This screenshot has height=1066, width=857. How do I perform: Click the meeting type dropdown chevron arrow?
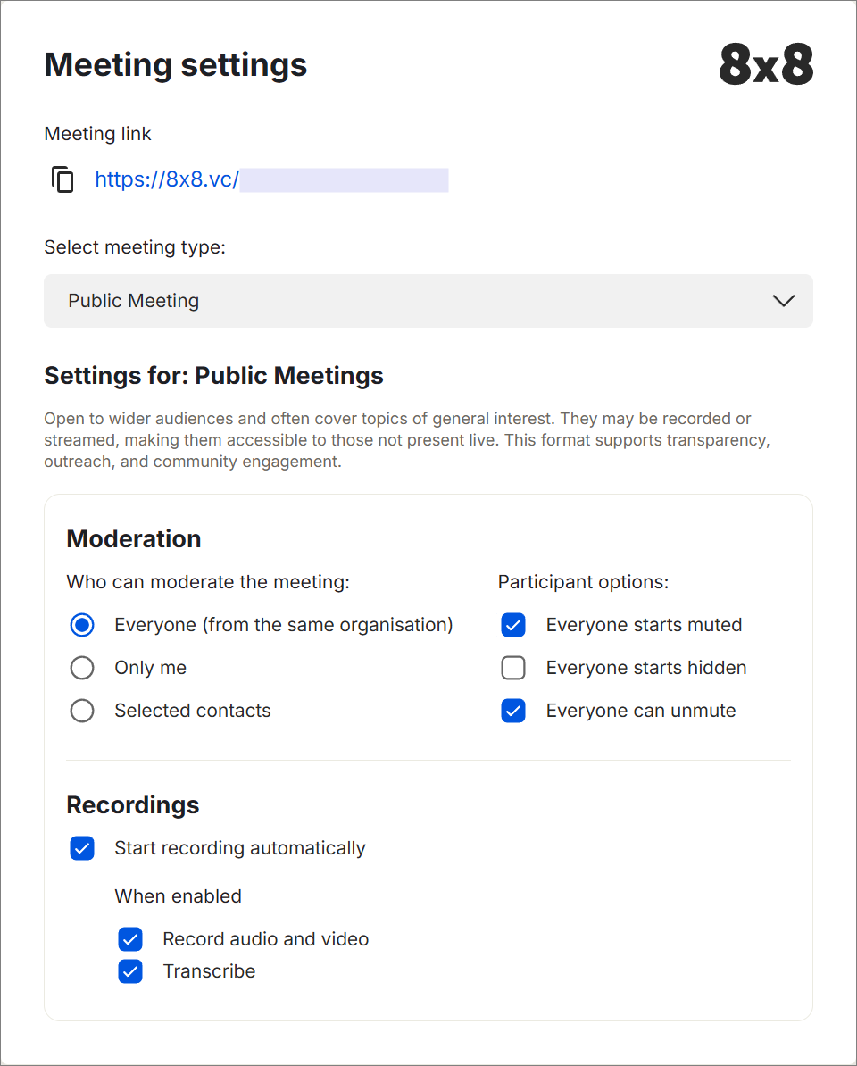(783, 301)
